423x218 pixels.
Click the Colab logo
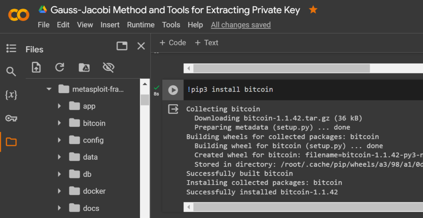coord(19,15)
